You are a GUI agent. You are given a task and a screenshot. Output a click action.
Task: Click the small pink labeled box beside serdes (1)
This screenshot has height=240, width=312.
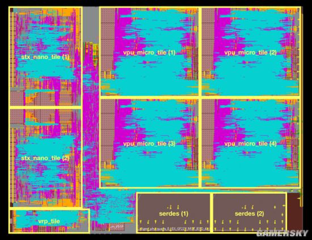click(117, 226)
